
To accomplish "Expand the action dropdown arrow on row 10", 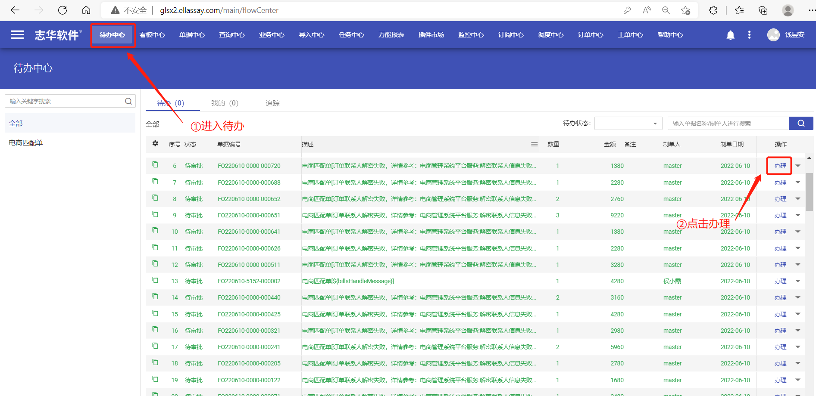I will point(798,232).
